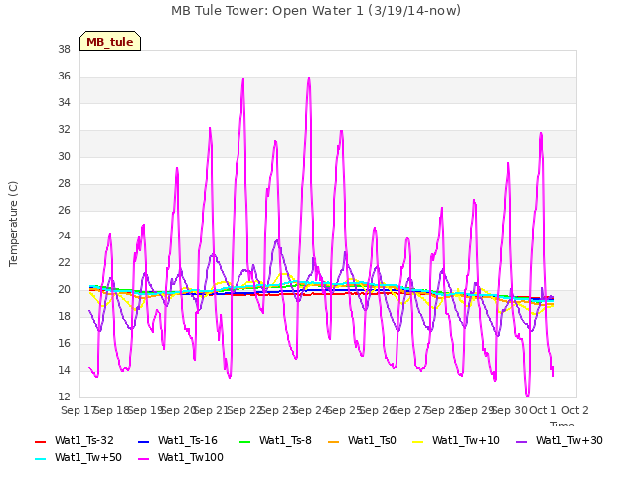Screen dimensions: 636x477
Task: Click the red Wat1_Ts-32 legend swatch
Action: tap(40, 441)
